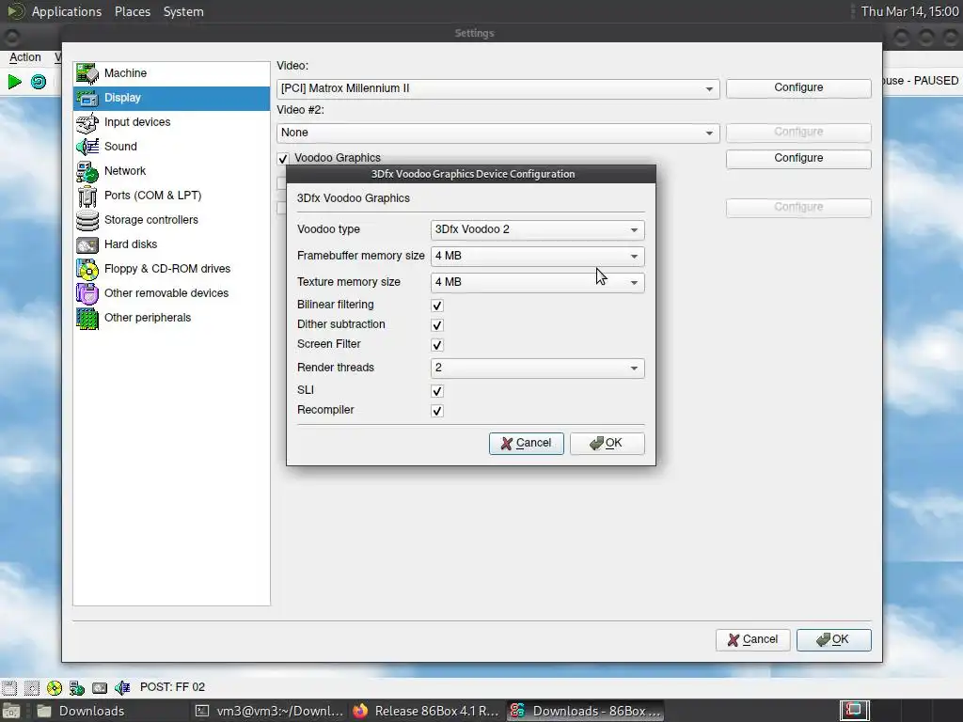Click OK in Voodoo configuration dialog

pos(607,444)
